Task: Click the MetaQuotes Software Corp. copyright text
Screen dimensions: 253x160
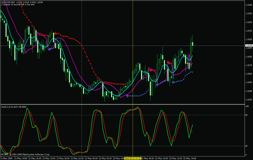Action: coord(26,154)
